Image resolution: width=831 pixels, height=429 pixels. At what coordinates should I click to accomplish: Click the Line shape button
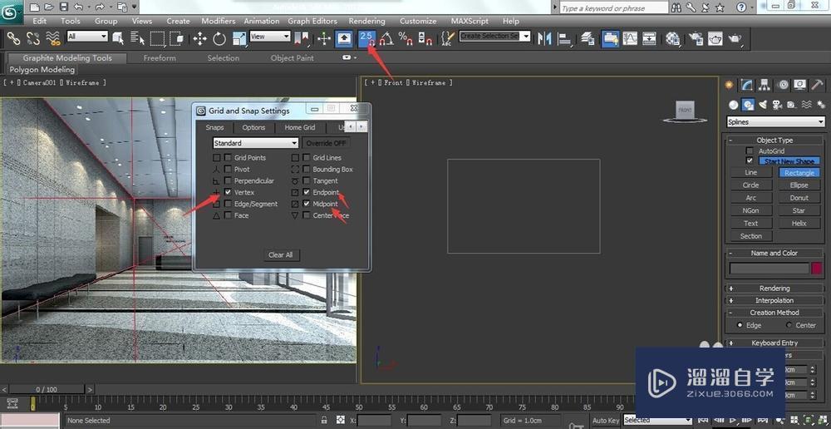(751, 172)
